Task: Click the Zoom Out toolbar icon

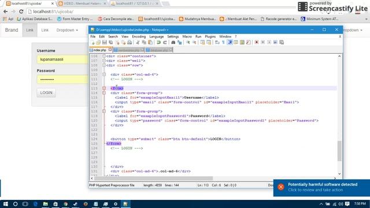Action: click(194, 42)
